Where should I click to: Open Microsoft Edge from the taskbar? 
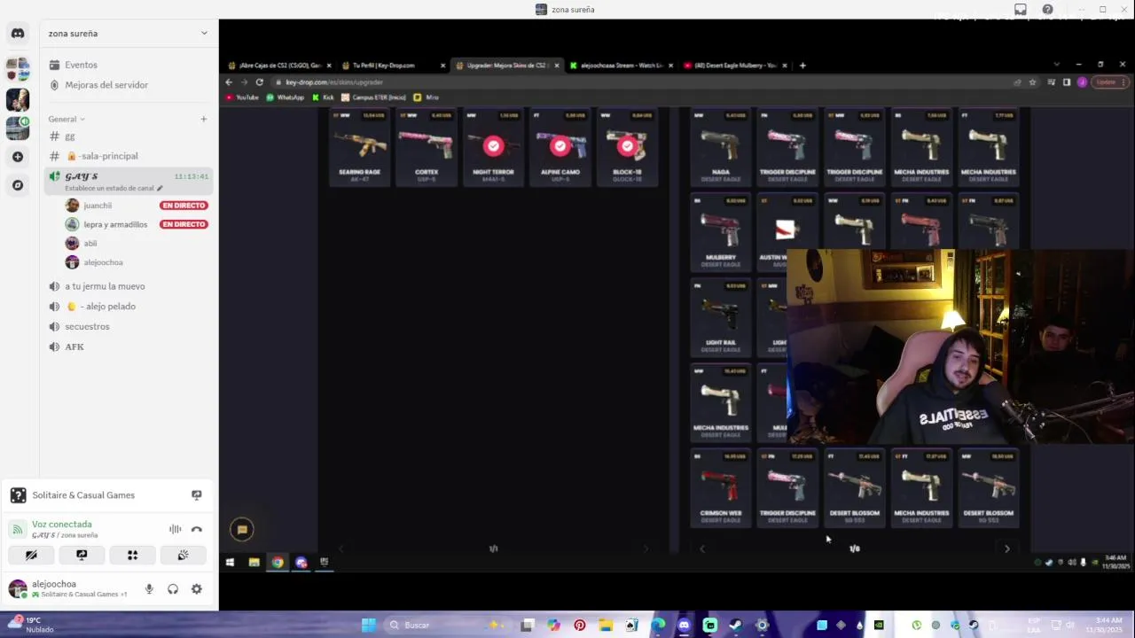click(658, 626)
